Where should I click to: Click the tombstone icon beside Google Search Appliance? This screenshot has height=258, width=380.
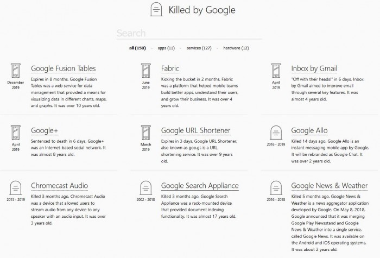point(145,188)
